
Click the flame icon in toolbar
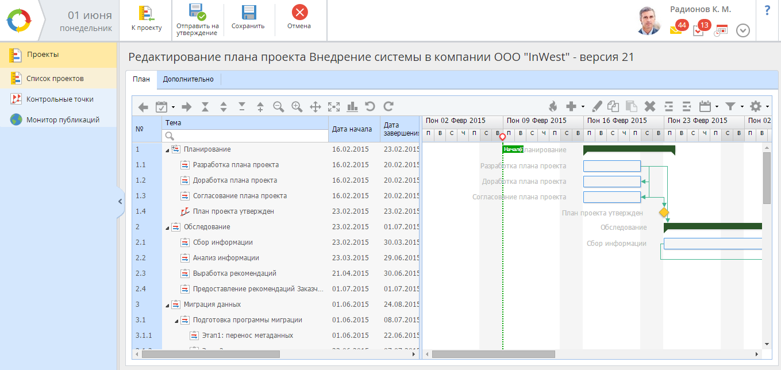(553, 106)
